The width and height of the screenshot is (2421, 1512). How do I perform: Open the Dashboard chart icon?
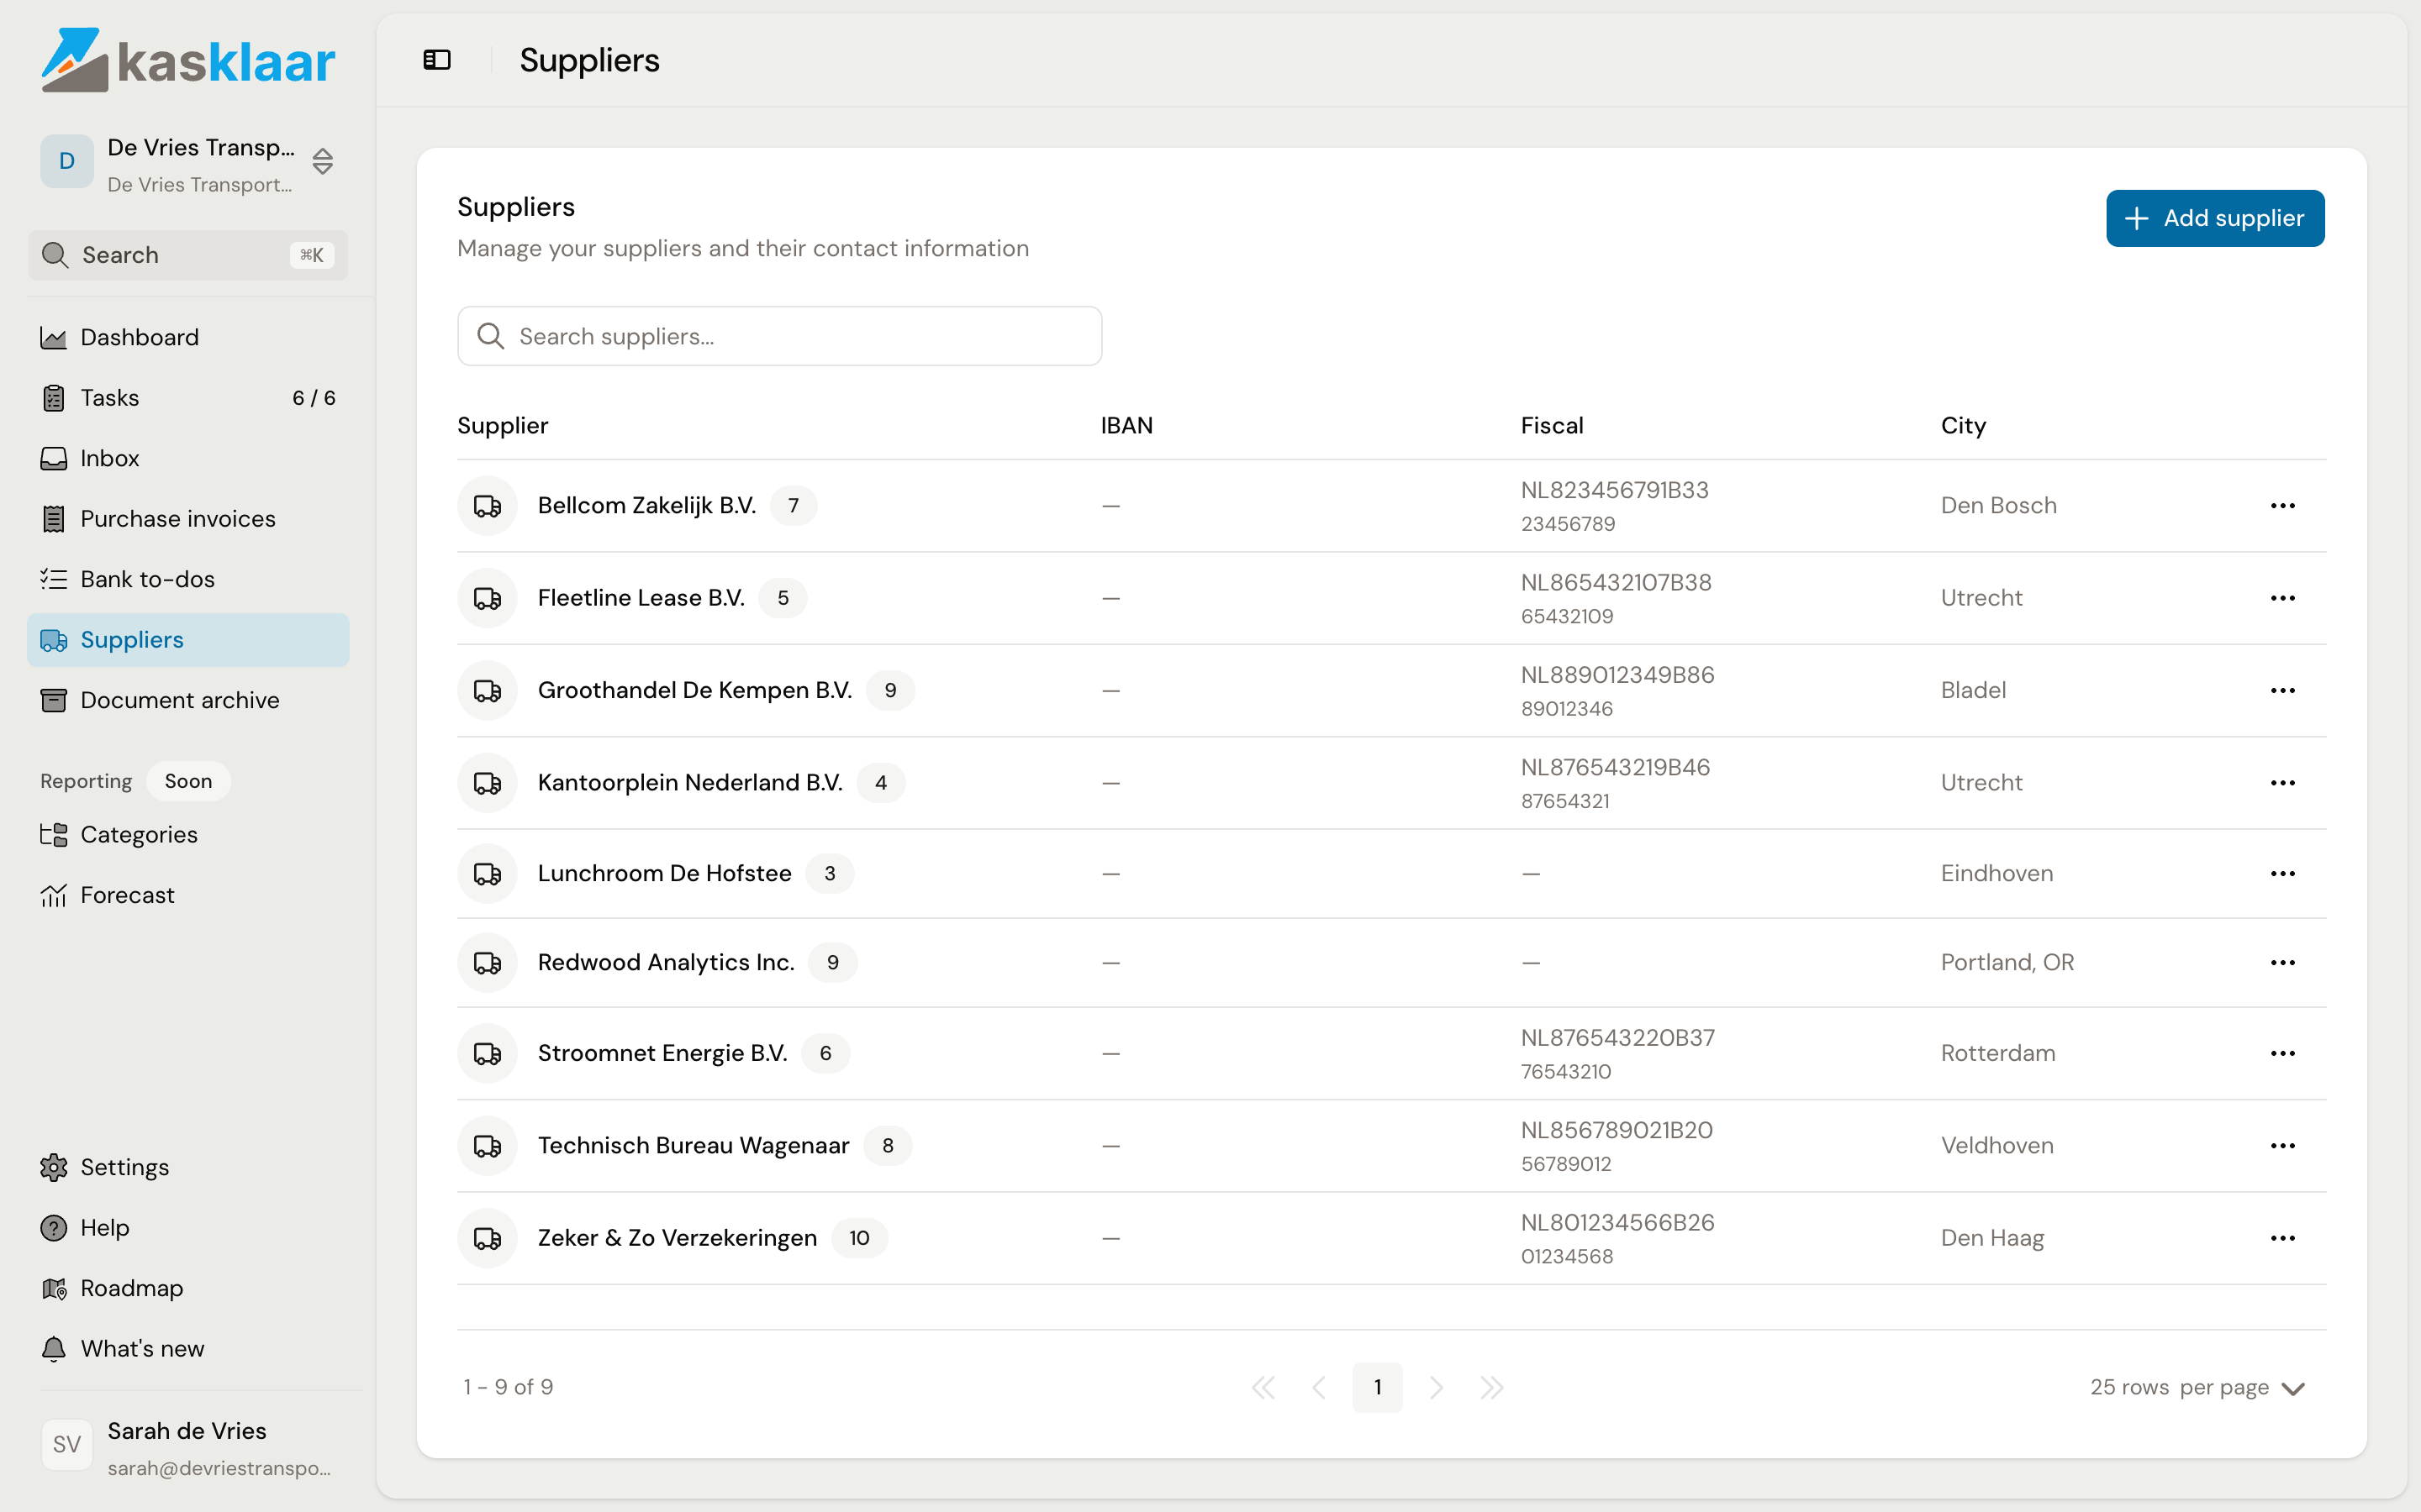point(53,338)
